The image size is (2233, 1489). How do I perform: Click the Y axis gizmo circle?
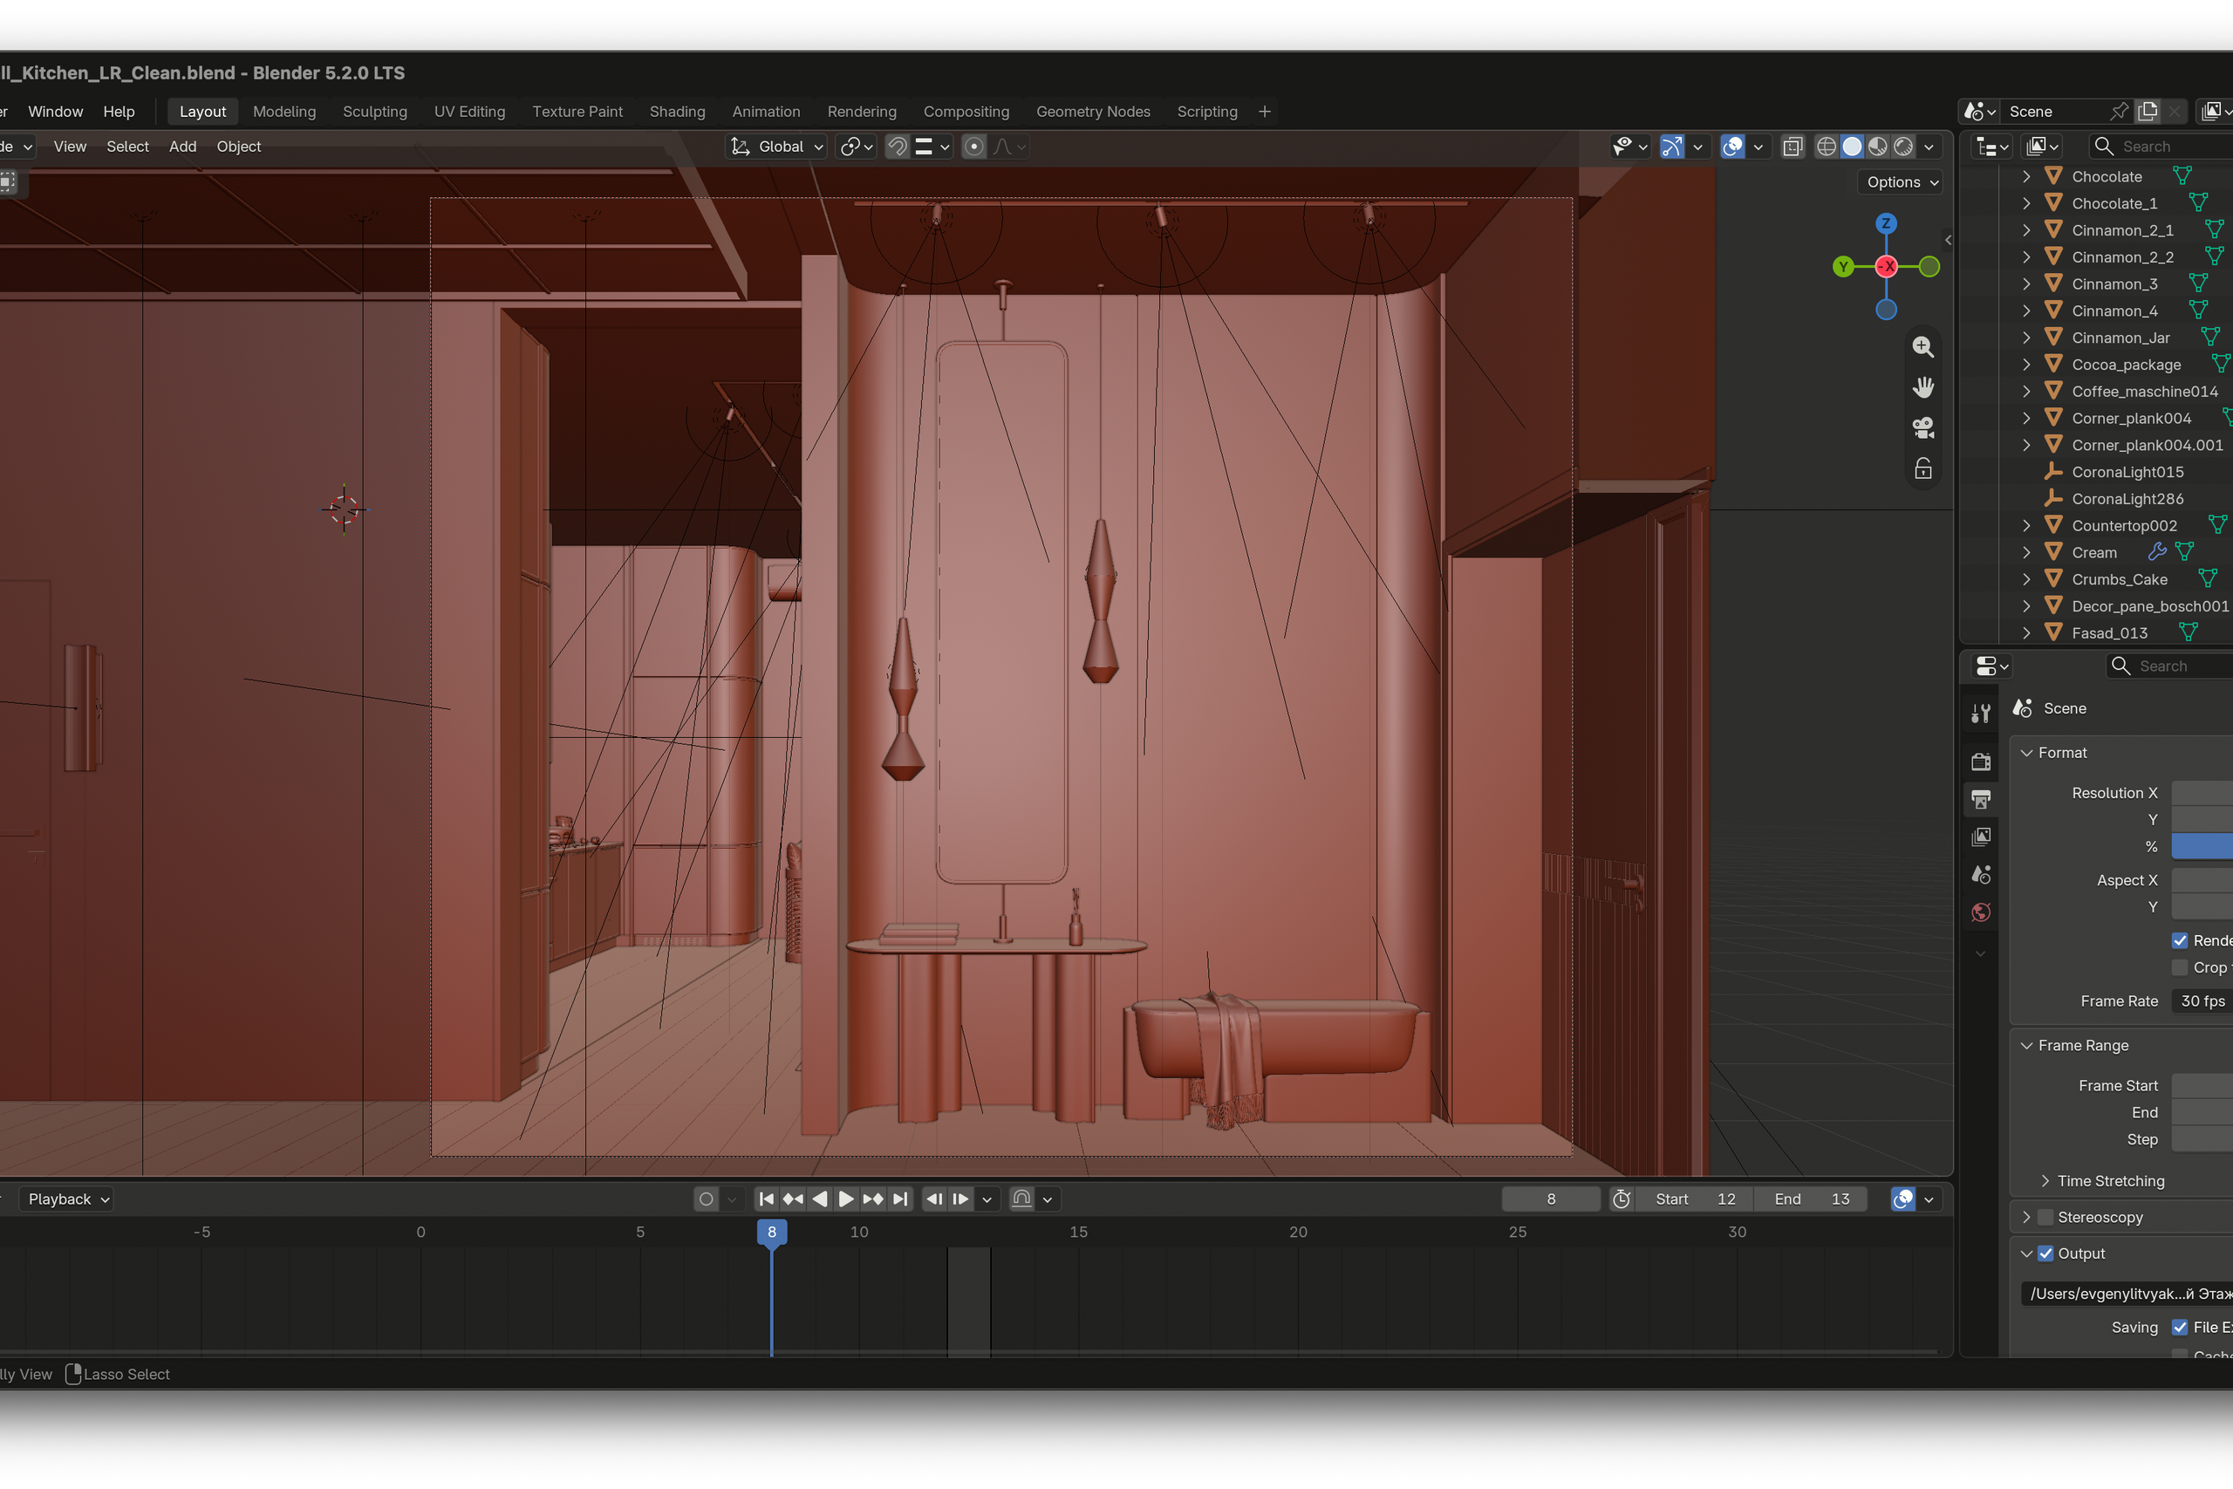click(1843, 267)
